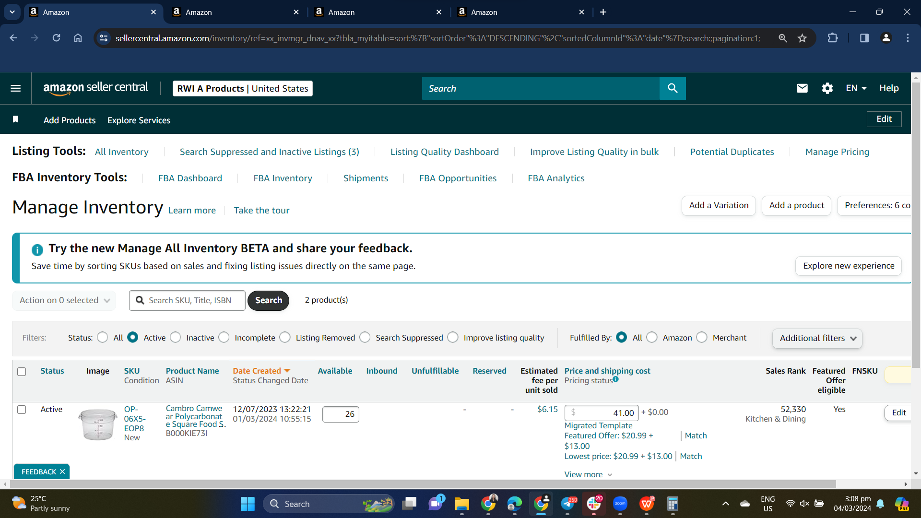
Task: Open File Explorer from the taskbar
Action: click(462, 504)
